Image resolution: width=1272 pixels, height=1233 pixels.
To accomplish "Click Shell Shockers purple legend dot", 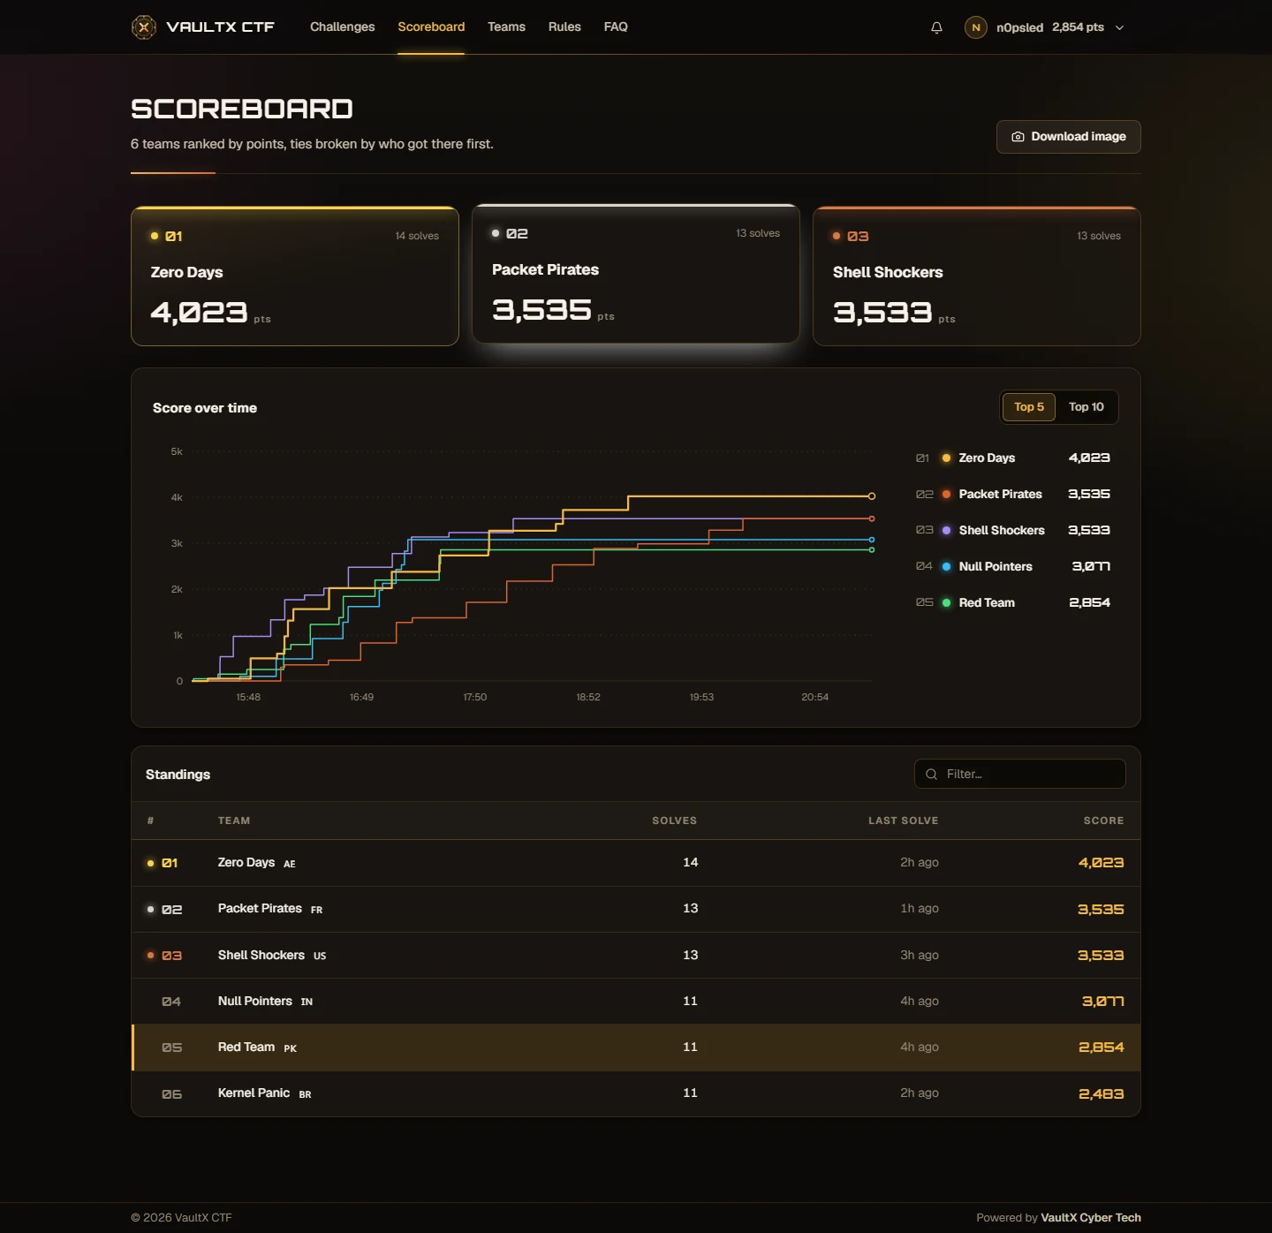I will tap(946, 531).
